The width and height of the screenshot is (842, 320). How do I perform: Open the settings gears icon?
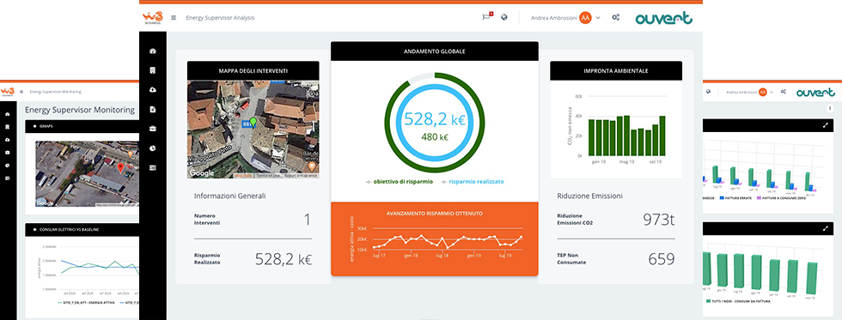[615, 18]
